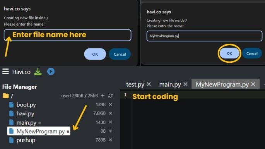Refresh the file manager list
The height and width of the screenshot is (149, 265).
point(111,96)
